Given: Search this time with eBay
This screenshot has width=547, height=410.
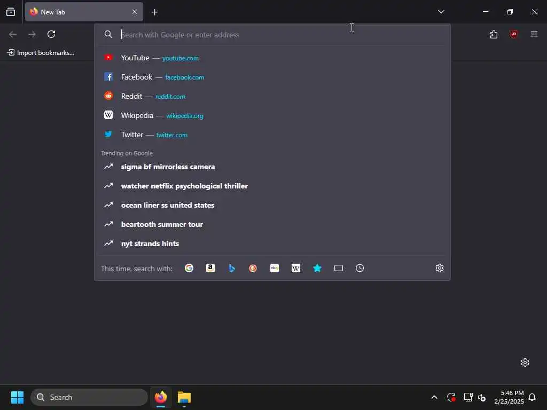Looking at the screenshot, I should (x=275, y=268).
